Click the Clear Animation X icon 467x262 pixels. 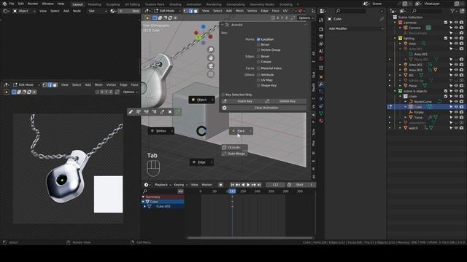pos(225,108)
